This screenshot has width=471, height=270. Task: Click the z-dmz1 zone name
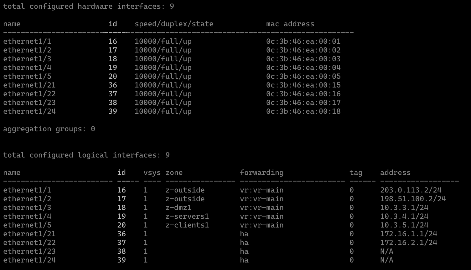(x=179, y=207)
